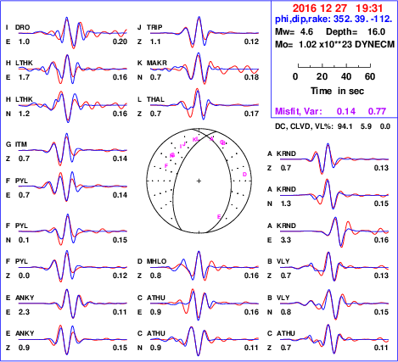Select the ANKY E component waveform
398x362 pixels.
(x=73, y=304)
